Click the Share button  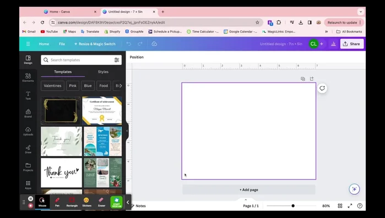352,44
